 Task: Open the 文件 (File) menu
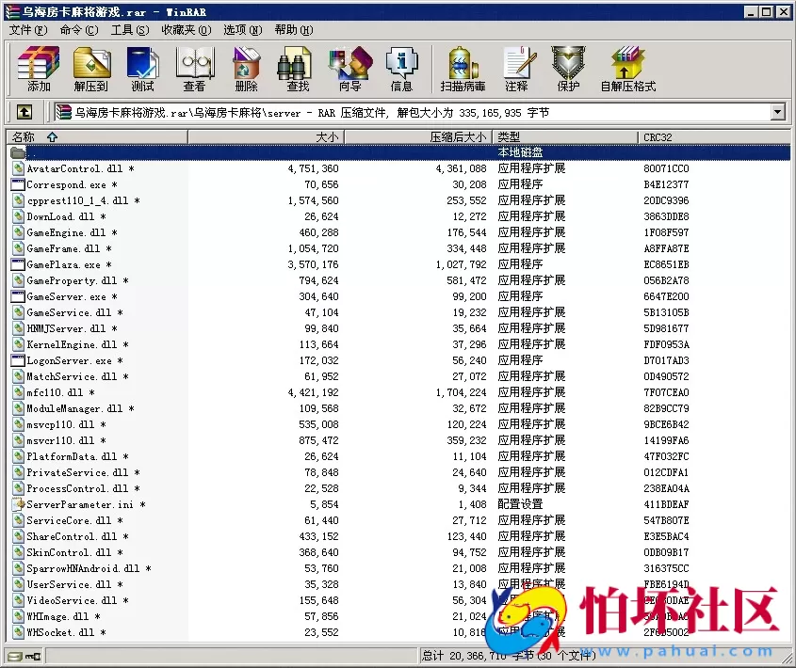coord(24,30)
